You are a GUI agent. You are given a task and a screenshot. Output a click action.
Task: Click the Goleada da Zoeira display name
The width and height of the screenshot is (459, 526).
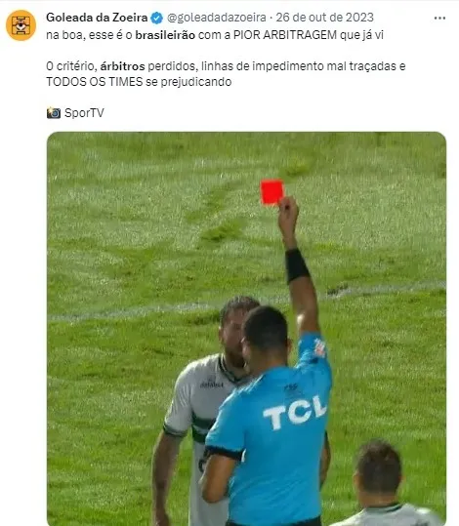97,18
